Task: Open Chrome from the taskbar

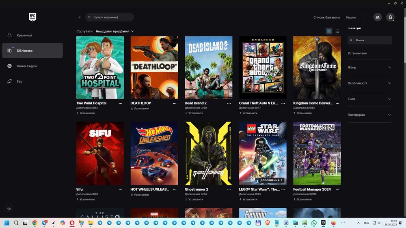Action: tap(35, 223)
